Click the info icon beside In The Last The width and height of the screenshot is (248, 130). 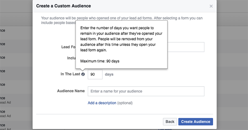83,74
